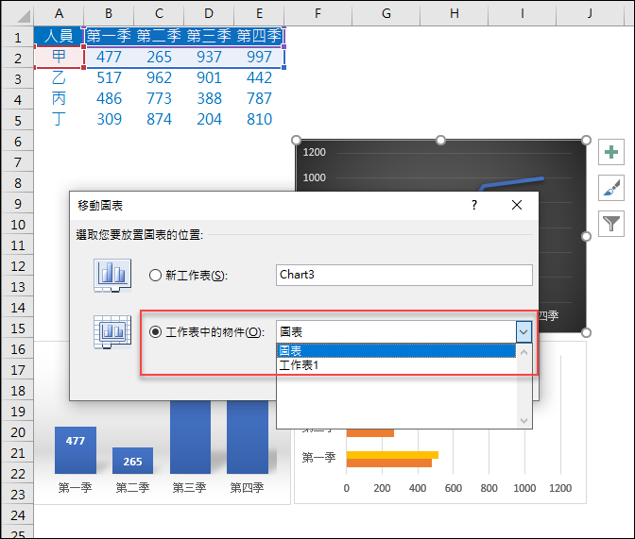The height and width of the screenshot is (539, 635).
Task: Click cell with value 309
Action: [109, 119]
